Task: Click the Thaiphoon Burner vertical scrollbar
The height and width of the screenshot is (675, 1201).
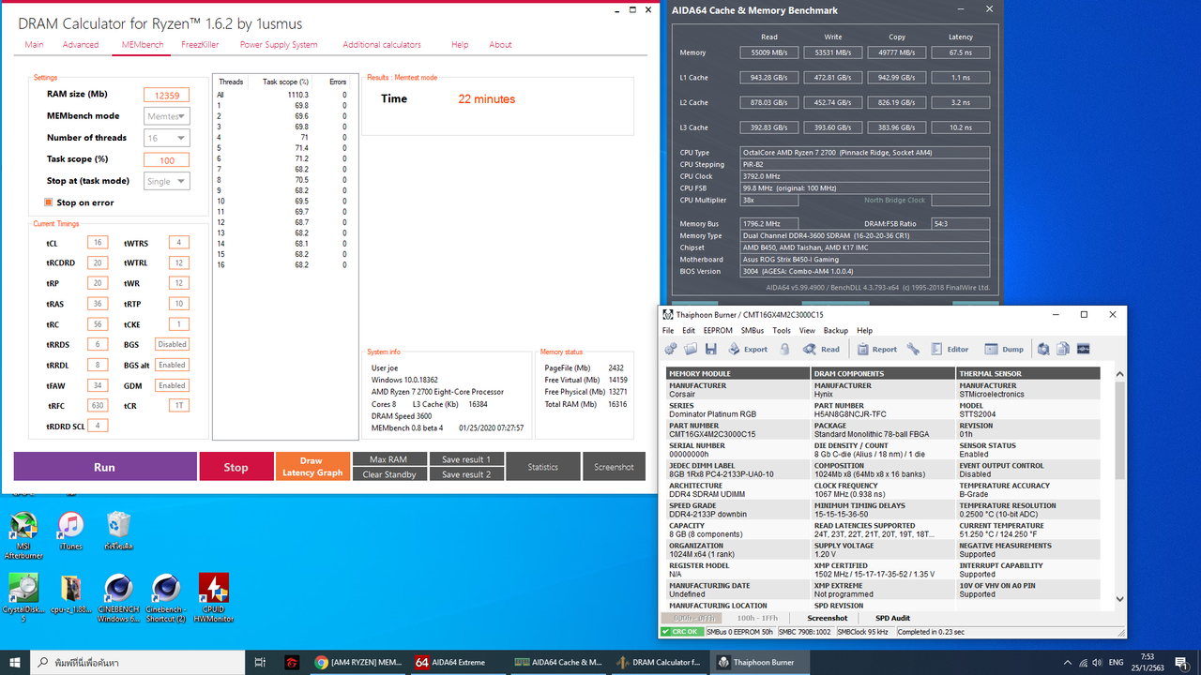Action: point(1119,486)
